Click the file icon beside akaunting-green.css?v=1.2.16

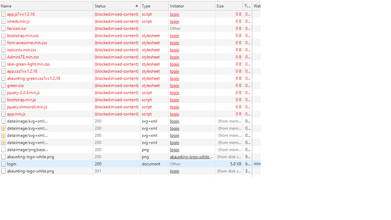pos(3,78)
